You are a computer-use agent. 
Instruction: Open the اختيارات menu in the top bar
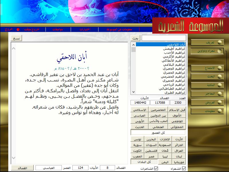click(x=85, y=29)
